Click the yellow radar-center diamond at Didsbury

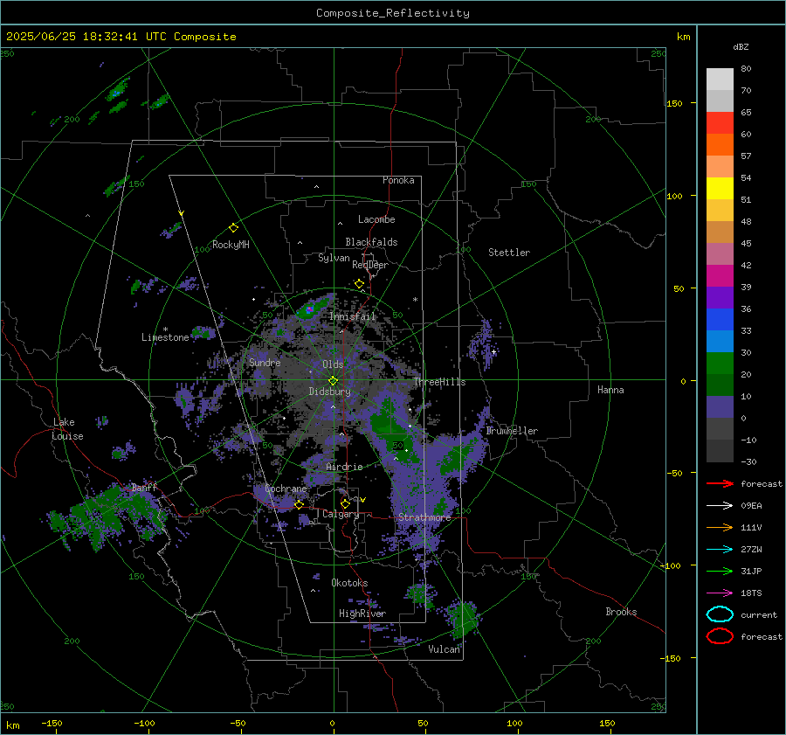(x=333, y=381)
